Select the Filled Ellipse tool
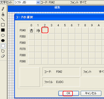The width and height of the screenshot is (104, 99). [x=3, y=41]
